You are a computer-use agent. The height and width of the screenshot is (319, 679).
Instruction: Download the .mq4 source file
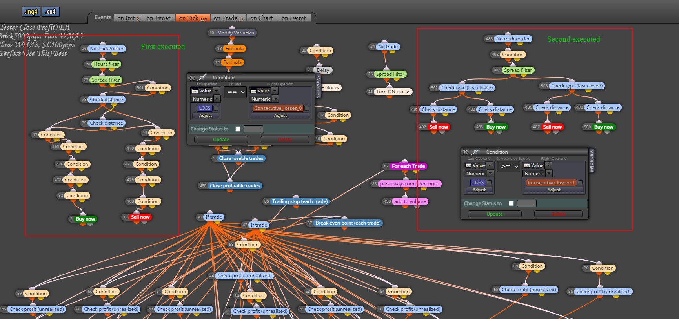[31, 12]
